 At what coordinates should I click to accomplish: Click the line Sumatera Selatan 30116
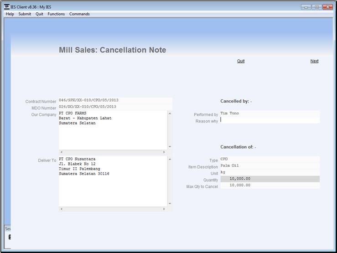click(x=84, y=174)
